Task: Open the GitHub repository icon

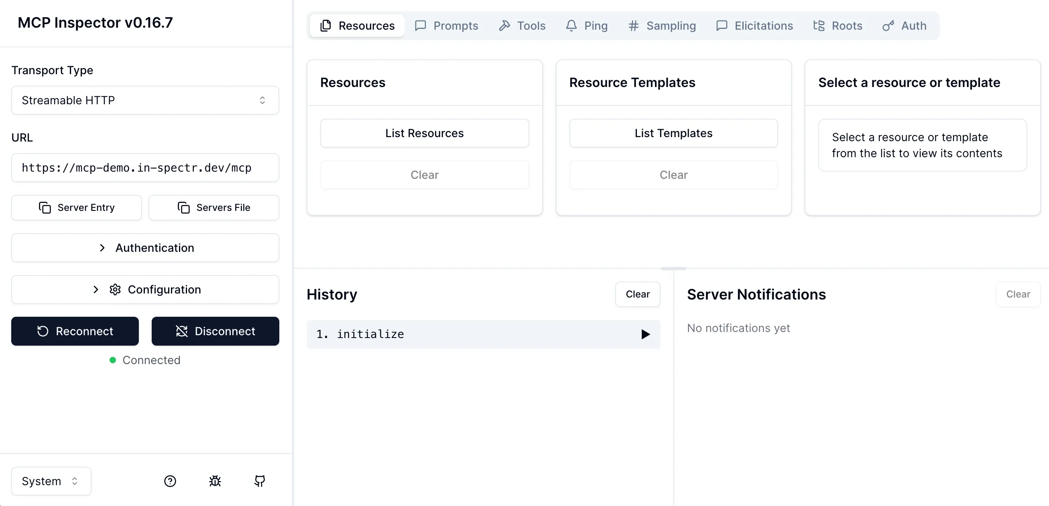Action: [x=259, y=481]
